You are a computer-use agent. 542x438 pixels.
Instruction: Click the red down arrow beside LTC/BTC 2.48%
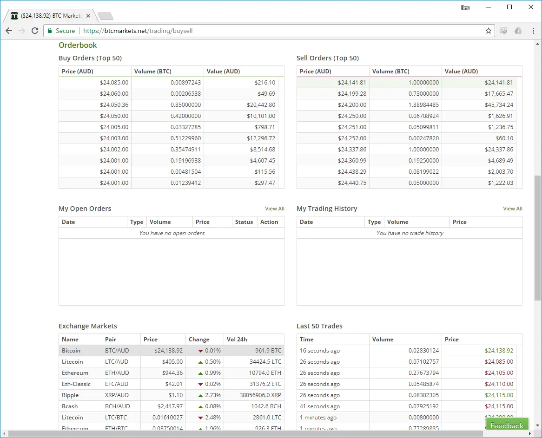(x=200, y=418)
